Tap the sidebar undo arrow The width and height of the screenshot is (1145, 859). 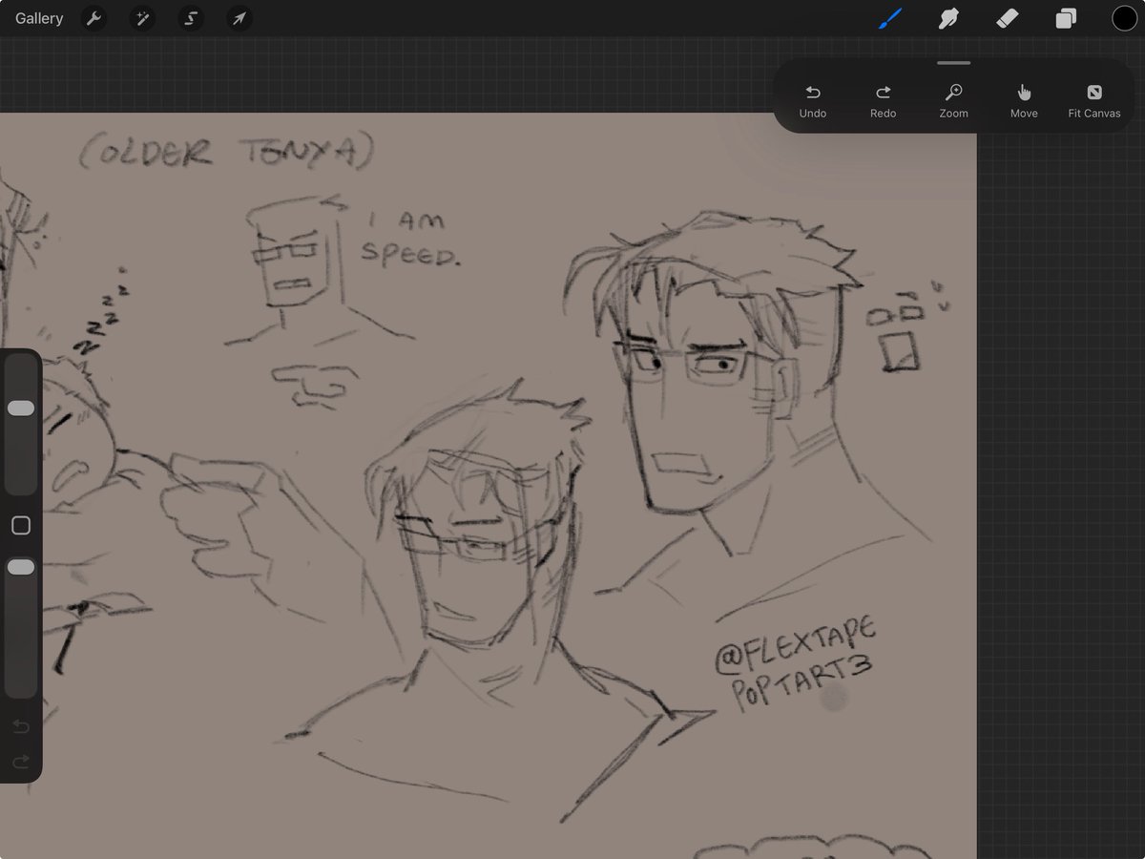click(21, 727)
